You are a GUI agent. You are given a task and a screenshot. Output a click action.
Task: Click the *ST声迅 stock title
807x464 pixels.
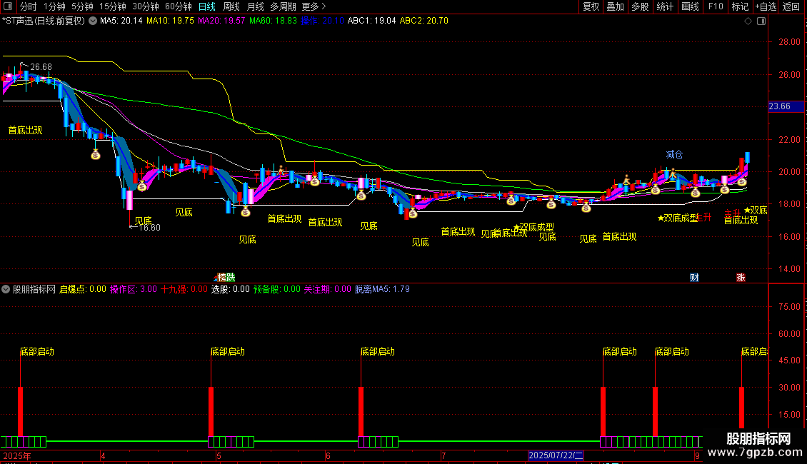[x=44, y=21]
